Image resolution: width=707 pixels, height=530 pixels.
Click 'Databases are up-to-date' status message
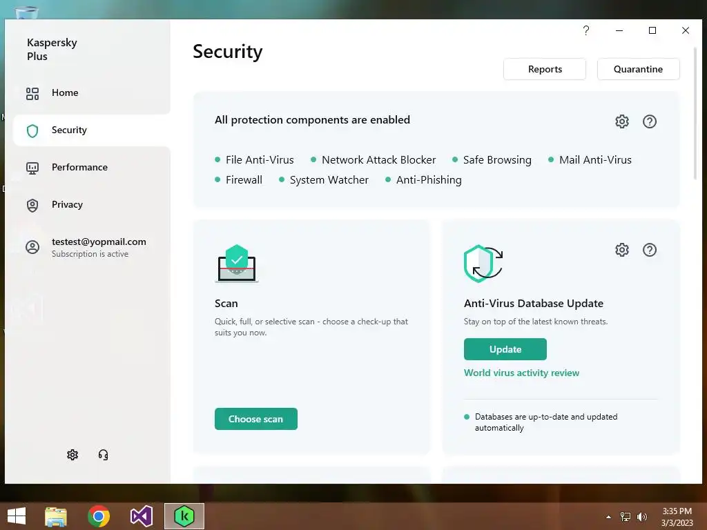(x=545, y=422)
